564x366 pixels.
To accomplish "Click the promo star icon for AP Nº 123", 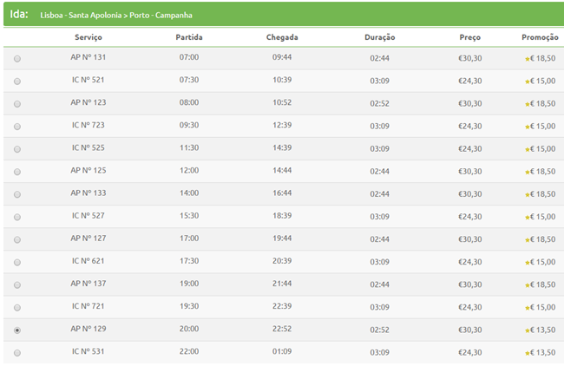I will (x=528, y=104).
